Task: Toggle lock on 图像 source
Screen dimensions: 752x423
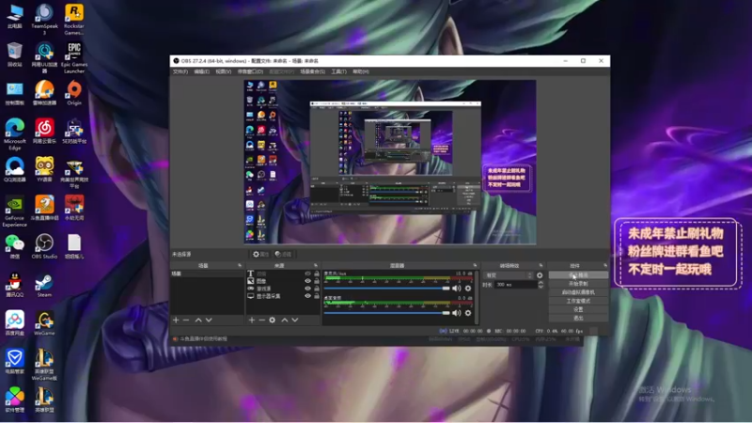Action: coord(317,281)
